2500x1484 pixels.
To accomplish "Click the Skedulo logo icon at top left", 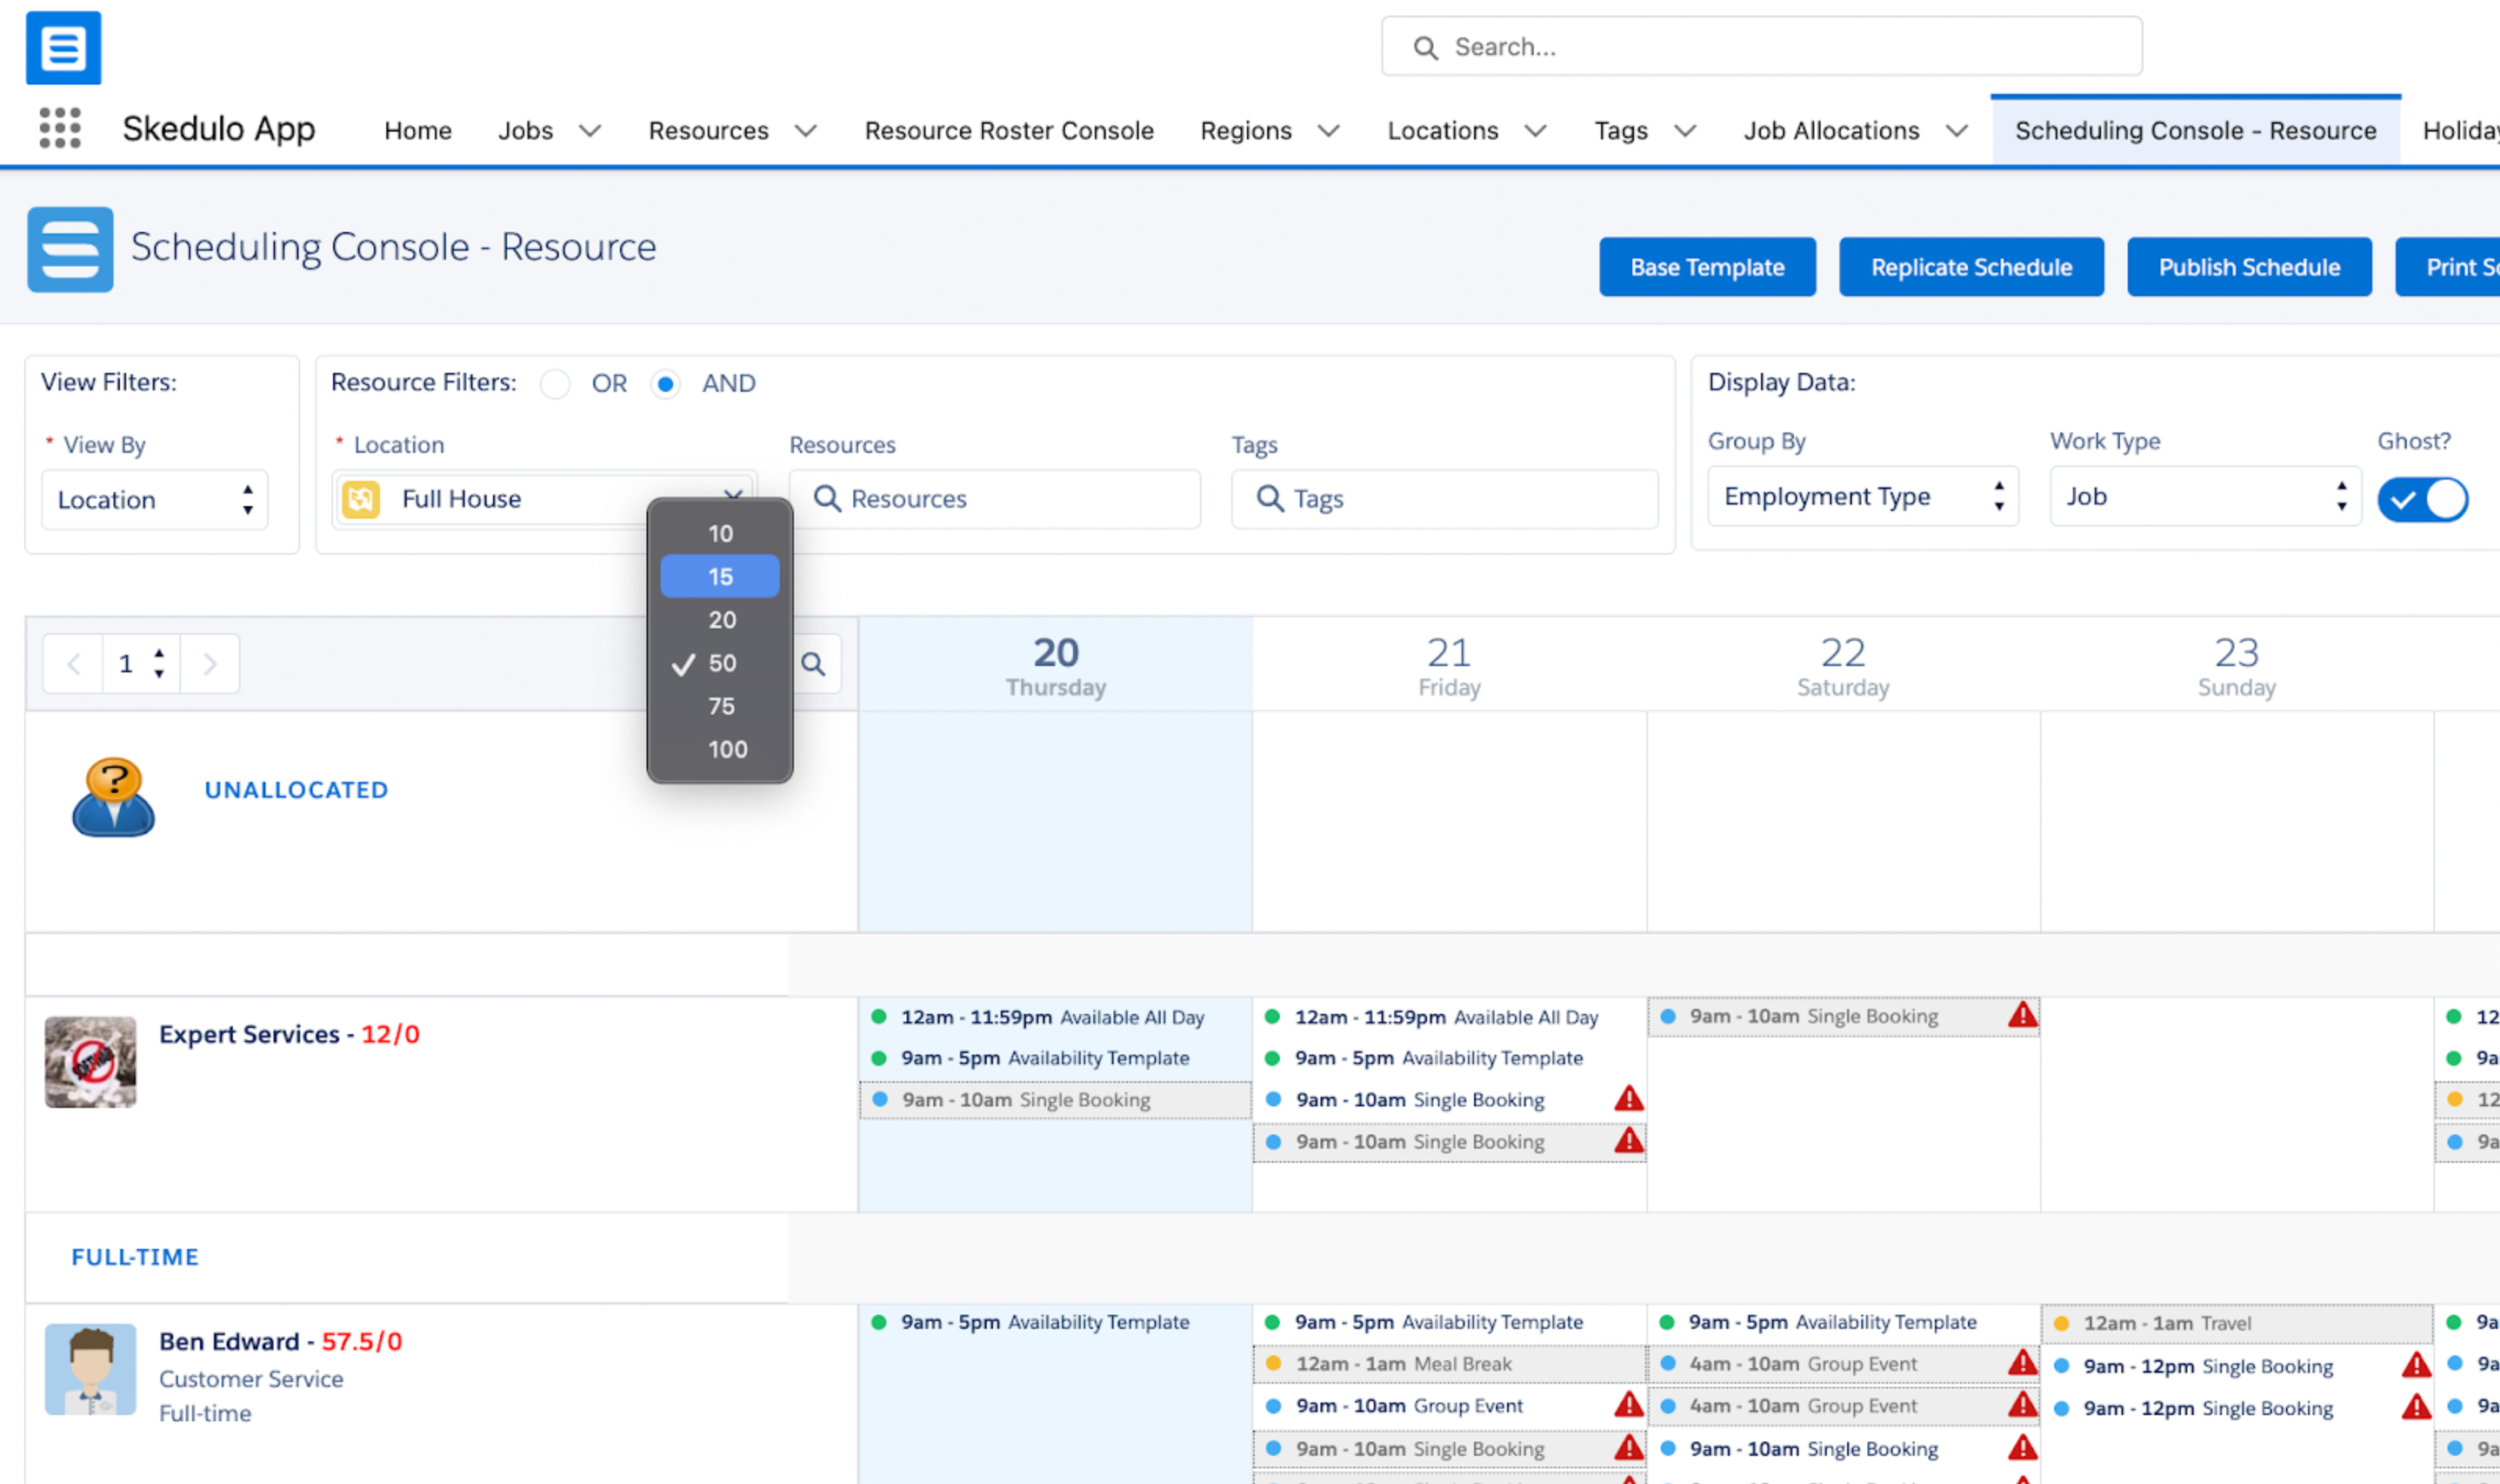I will pyautogui.click(x=63, y=47).
